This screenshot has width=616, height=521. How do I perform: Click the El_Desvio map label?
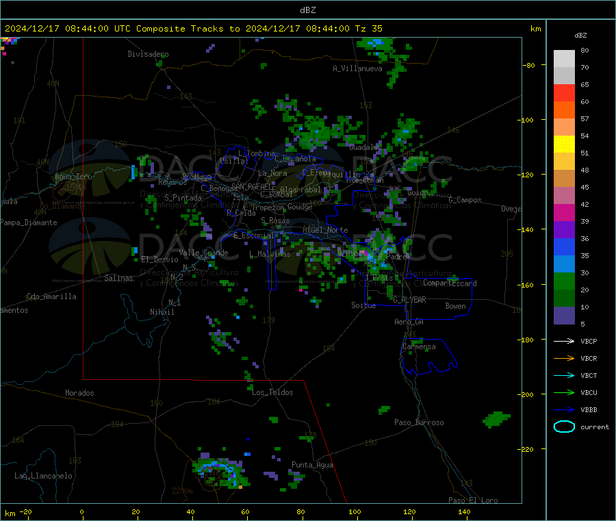tap(159, 259)
